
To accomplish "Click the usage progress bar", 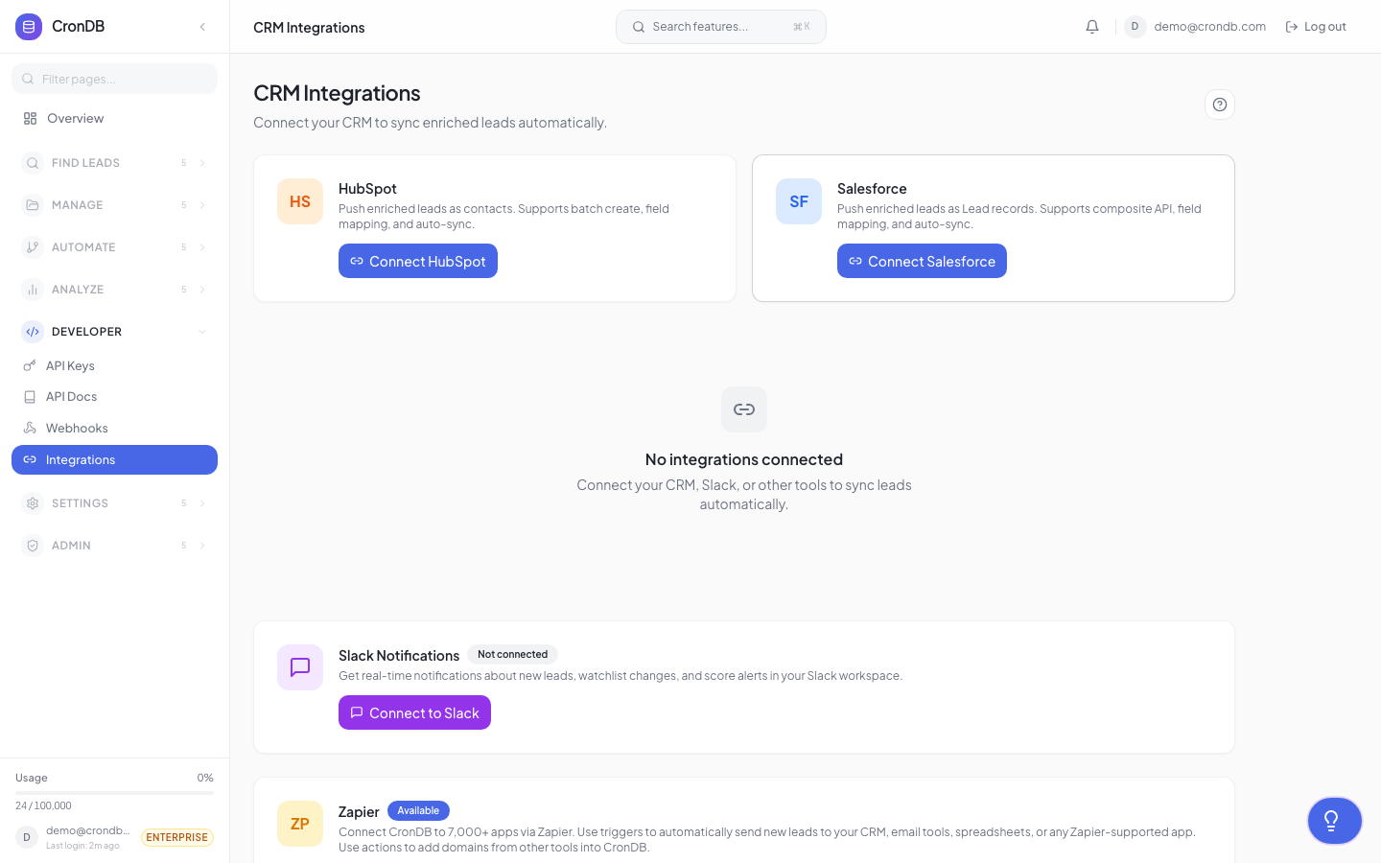I will tap(114, 793).
